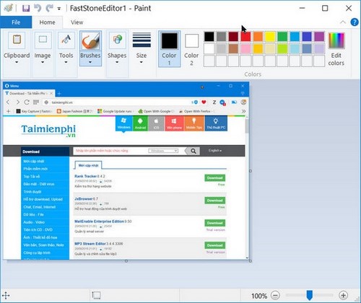
Task: Open Customize Quick Access Toolbar dropdown
Action: (x=59, y=9)
